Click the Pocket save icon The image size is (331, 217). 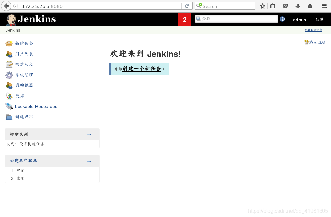(285, 6)
